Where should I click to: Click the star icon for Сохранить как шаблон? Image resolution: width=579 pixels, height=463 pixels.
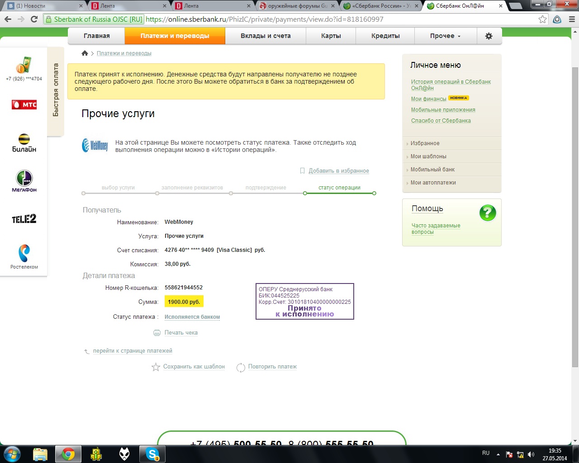156,367
